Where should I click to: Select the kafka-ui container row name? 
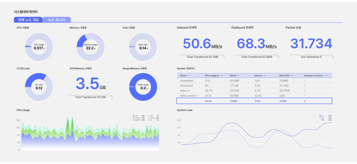coord(185,91)
